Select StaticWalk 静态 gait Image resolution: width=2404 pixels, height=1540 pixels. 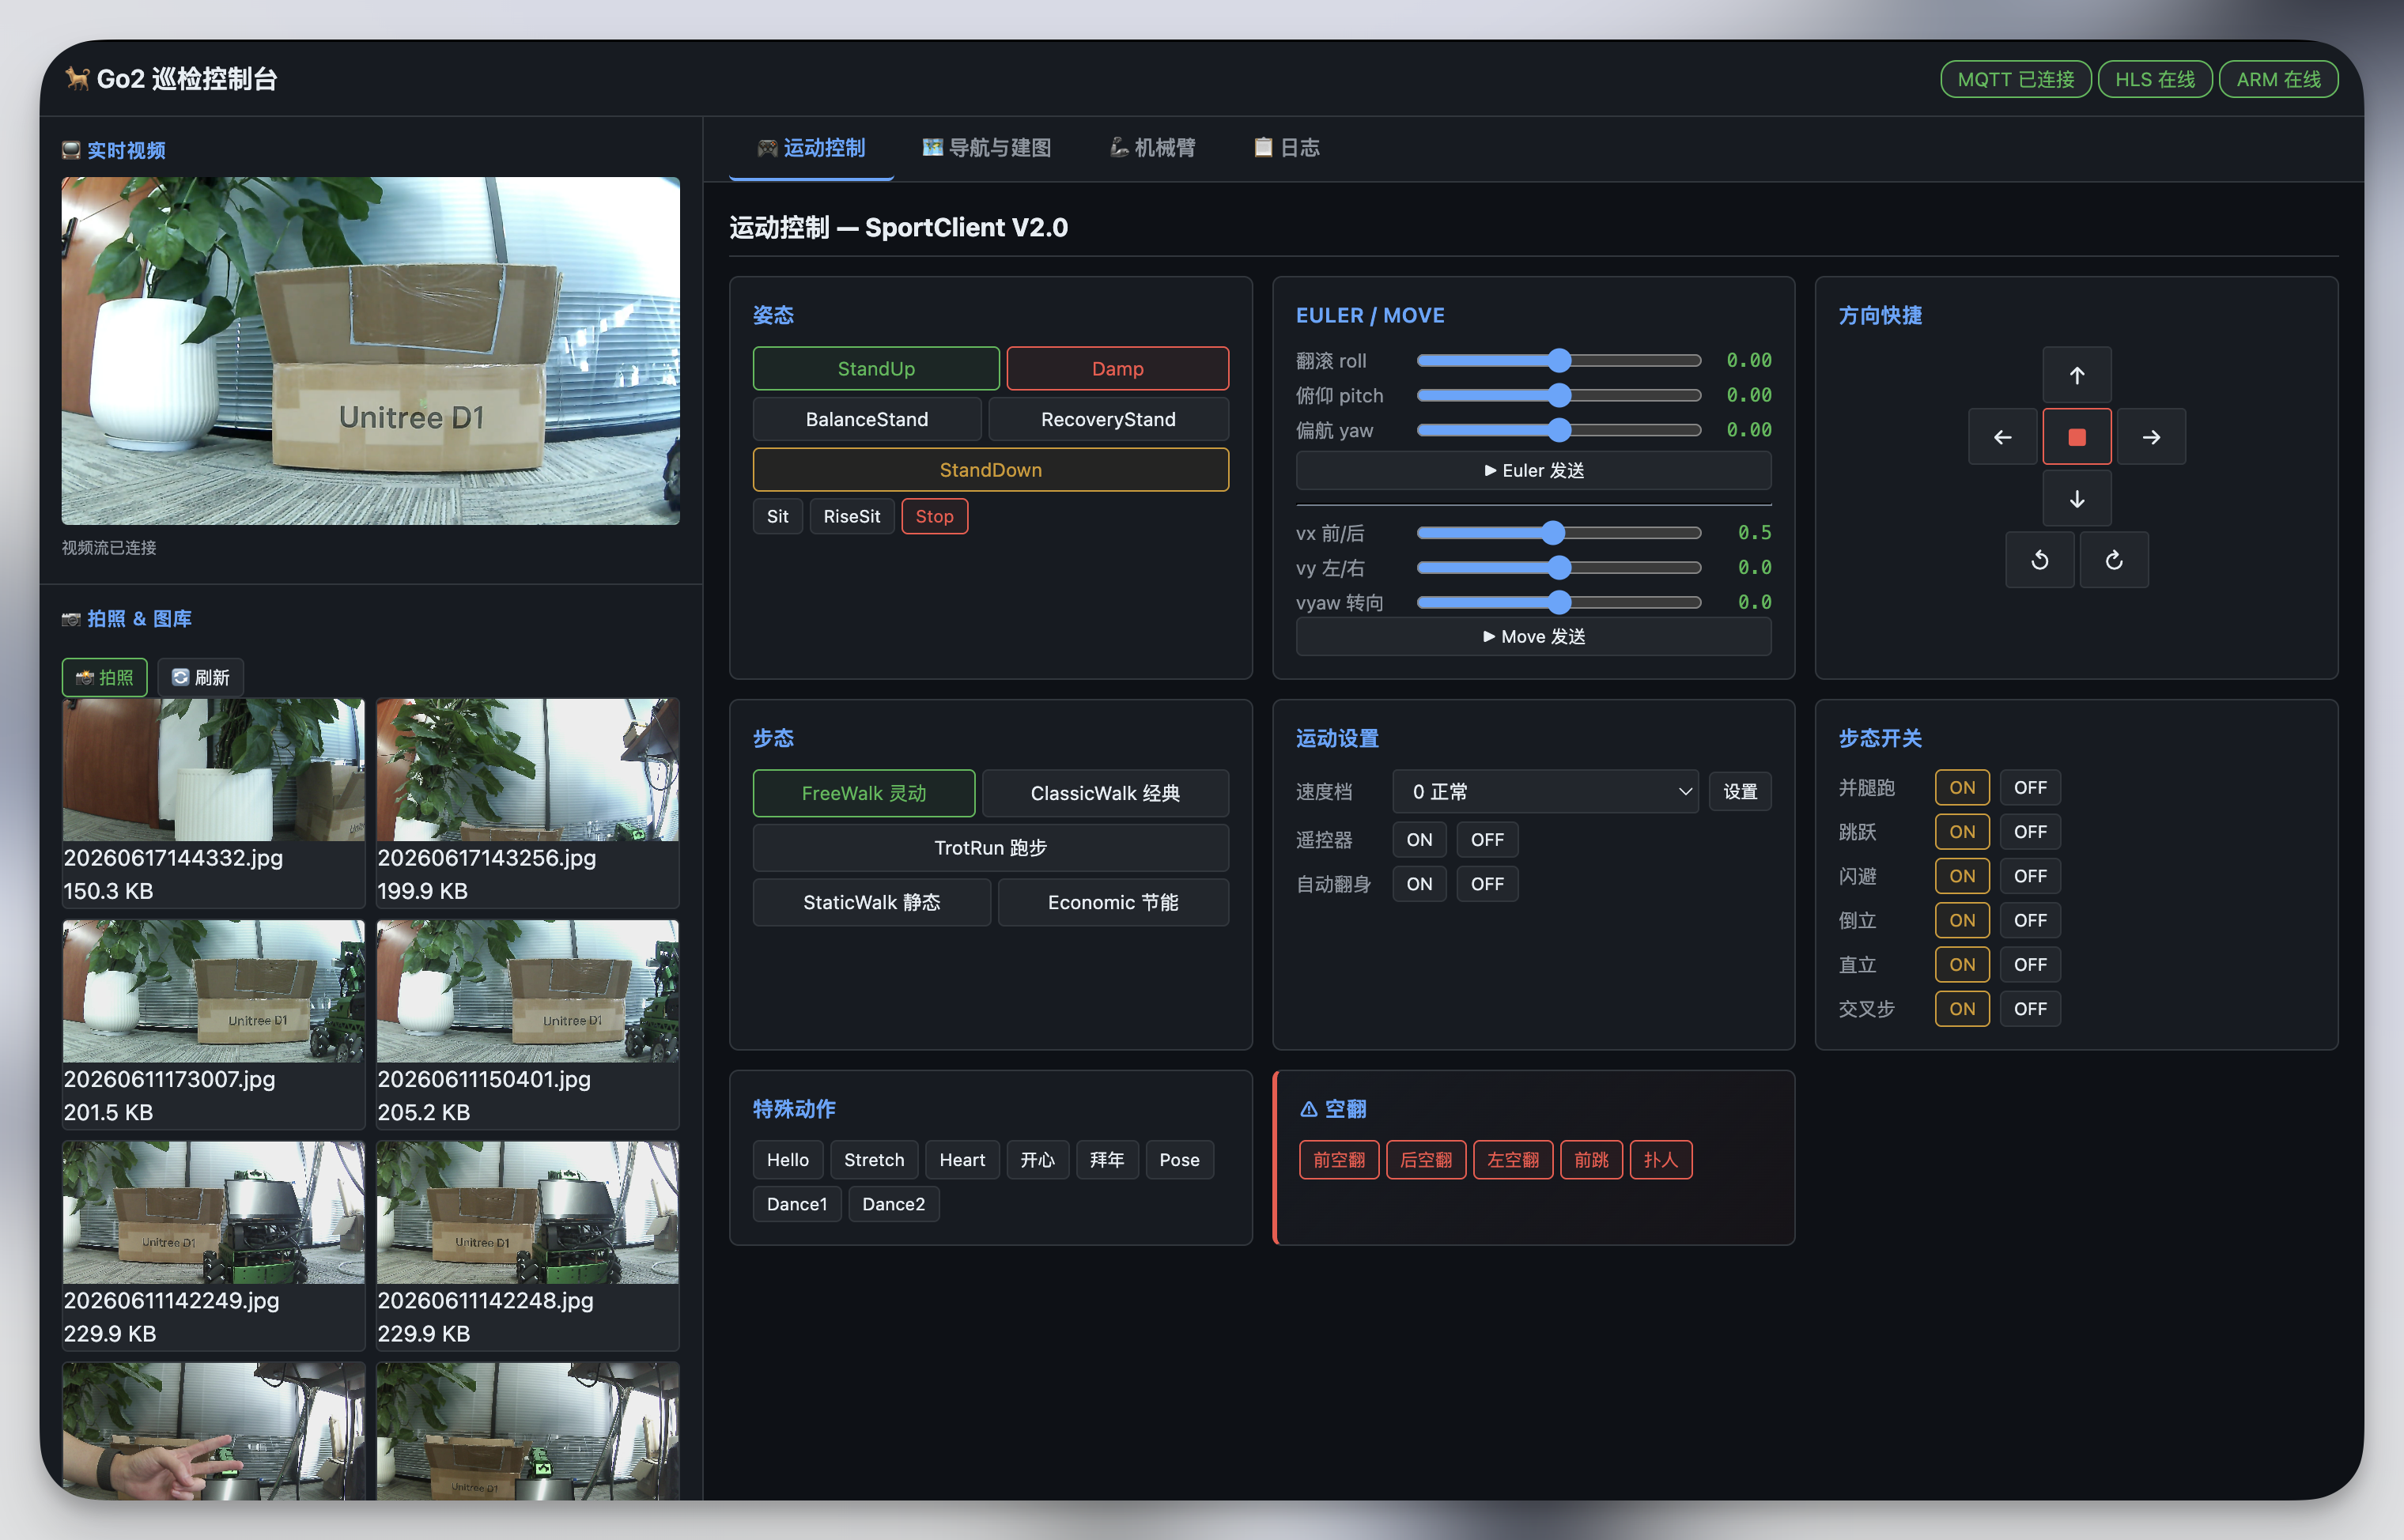(x=871, y=902)
